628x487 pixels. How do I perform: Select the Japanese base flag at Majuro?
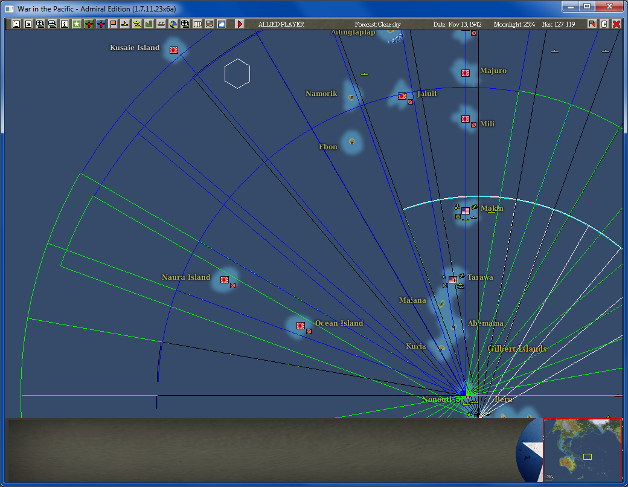[x=466, y=73]
